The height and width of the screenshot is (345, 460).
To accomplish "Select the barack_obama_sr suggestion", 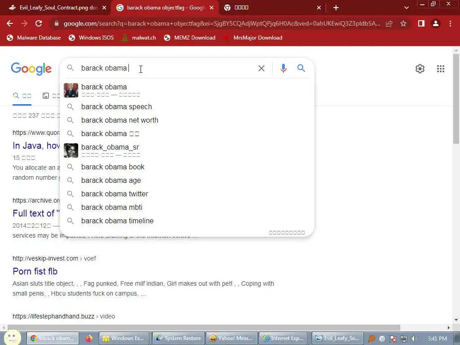I will coord(187,150).
